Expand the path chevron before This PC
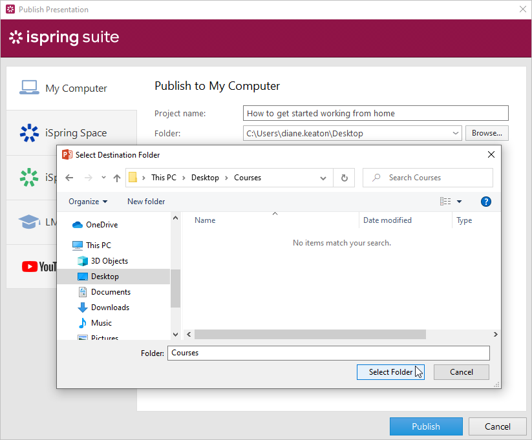 tap(144, 178)
